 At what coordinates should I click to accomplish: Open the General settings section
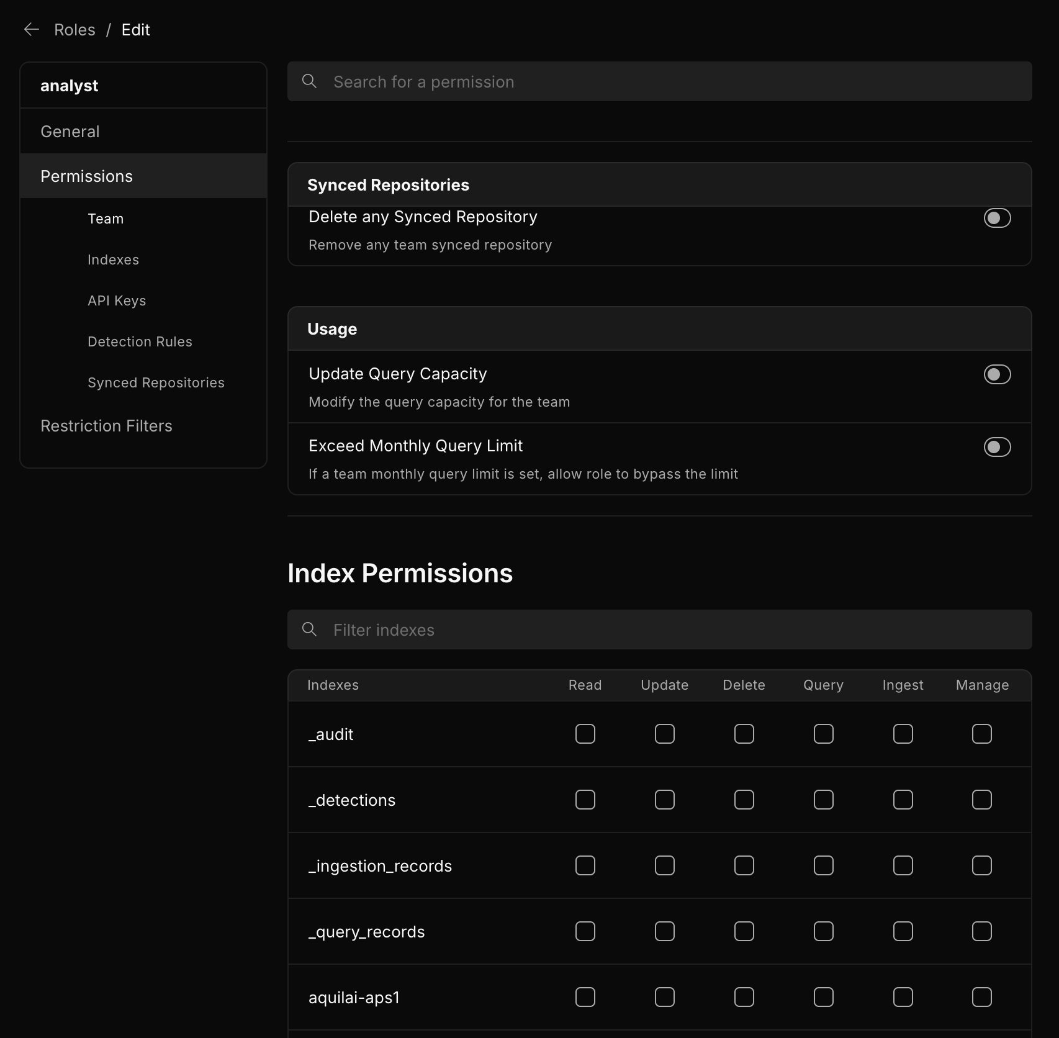coord(70,132)
